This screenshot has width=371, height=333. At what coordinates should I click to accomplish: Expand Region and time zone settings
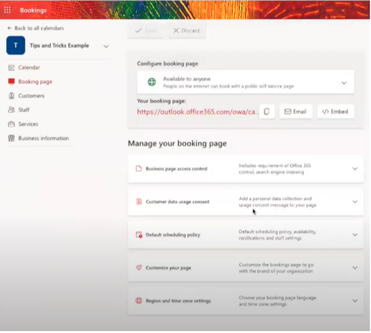pyautogui.click(x=355, y=301)
